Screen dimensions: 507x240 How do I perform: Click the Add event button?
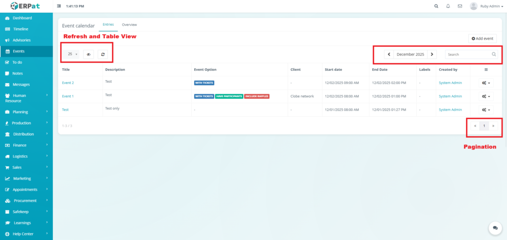(x=482, y=39)
